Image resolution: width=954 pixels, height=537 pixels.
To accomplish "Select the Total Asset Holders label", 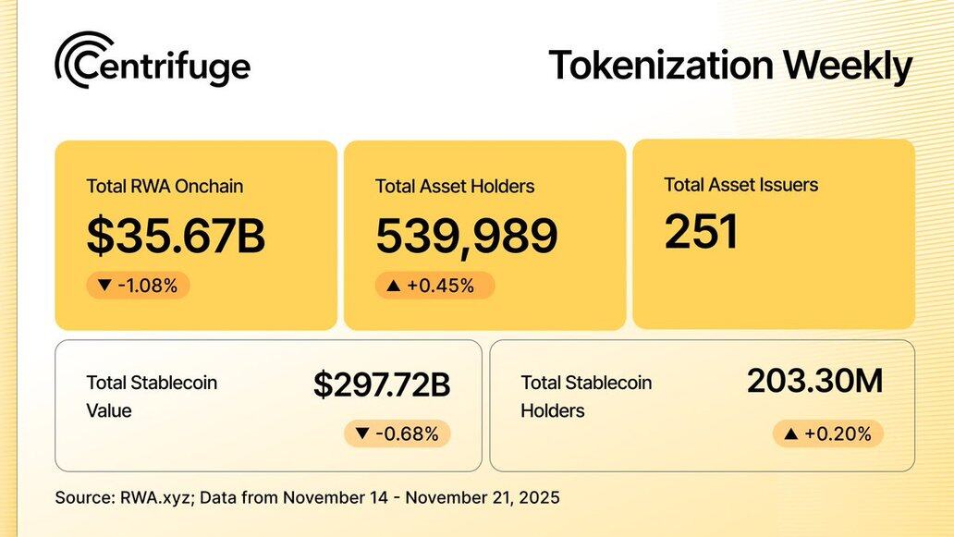I will (455, 186).
